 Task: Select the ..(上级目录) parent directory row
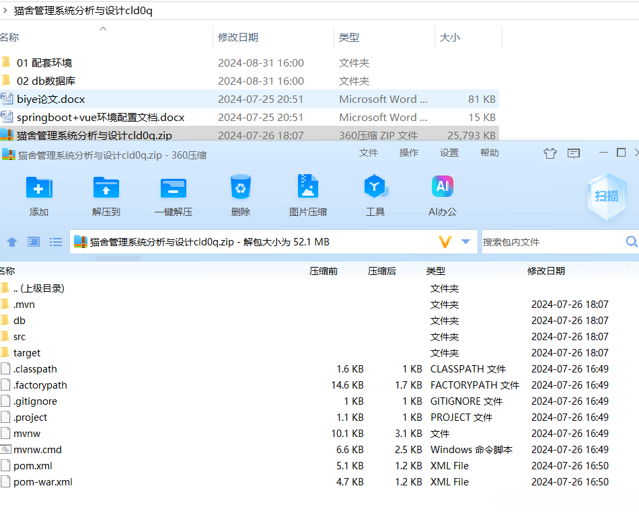(319, 288)
